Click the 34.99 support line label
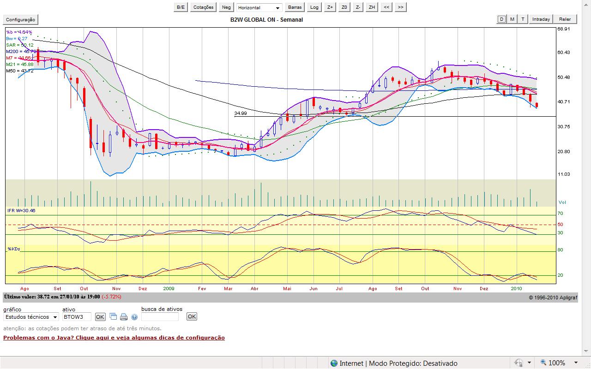 pos(241,113)
